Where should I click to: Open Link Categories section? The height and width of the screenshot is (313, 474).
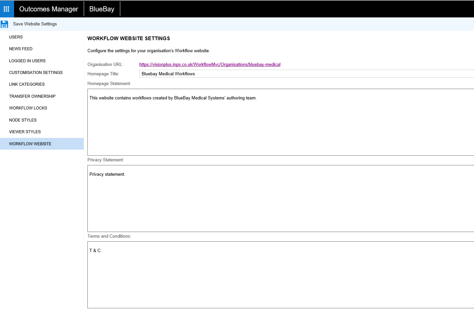pyautogui.click(x=27, y=84)
